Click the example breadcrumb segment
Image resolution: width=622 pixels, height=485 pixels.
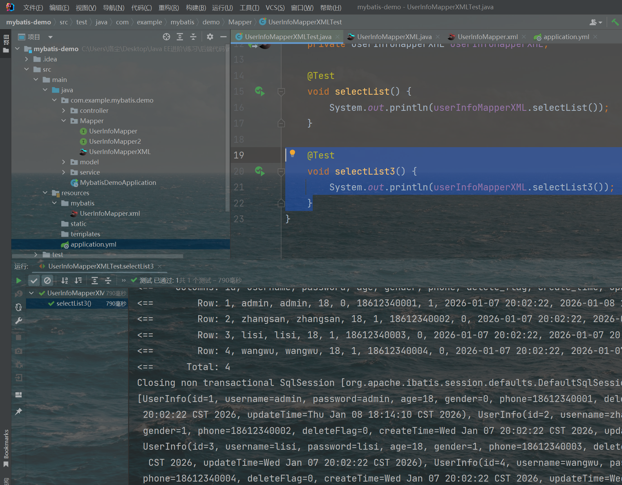149,22
